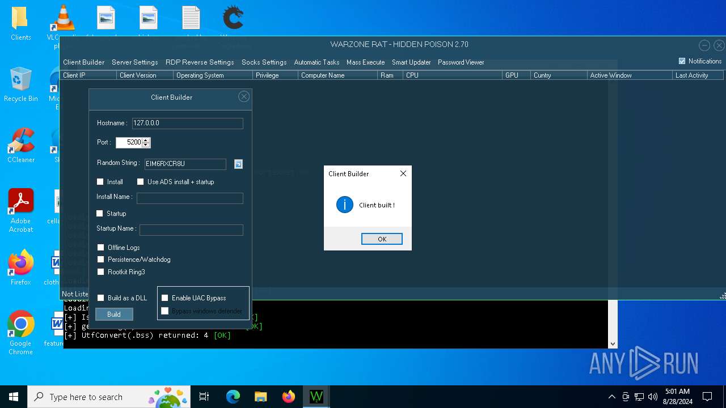Open network icon in system tray

point(639,397)
